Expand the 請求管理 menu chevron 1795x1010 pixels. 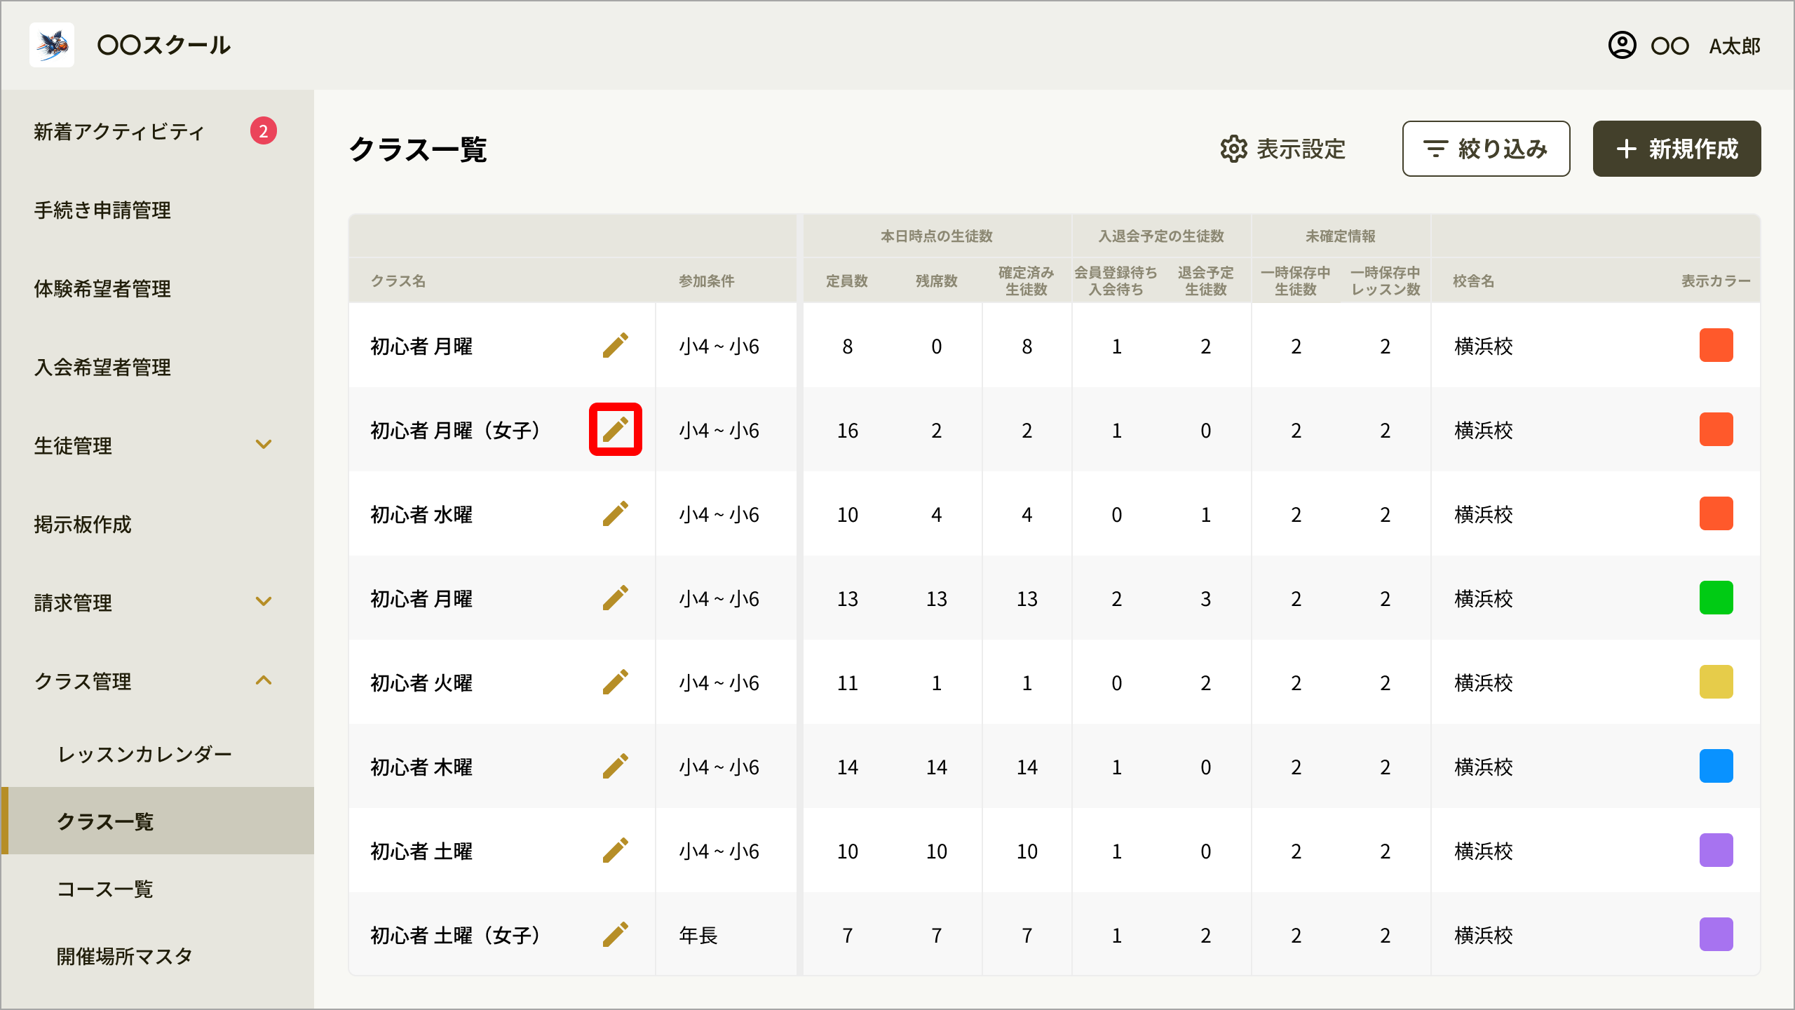point(264,602)
